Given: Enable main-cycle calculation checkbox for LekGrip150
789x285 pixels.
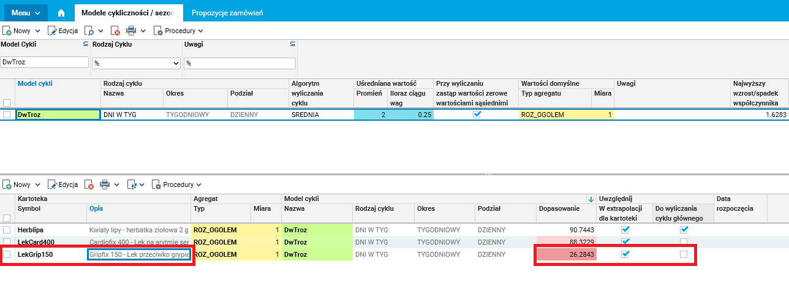Looking at the screenshot, I should coord(684,254).
